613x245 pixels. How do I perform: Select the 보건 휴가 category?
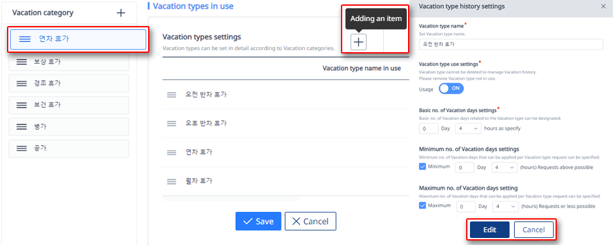pyautogui.click(x=69, y=105)
